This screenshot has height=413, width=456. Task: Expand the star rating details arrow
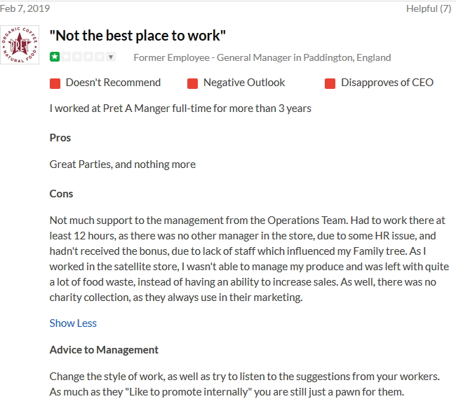pos(110,57)
